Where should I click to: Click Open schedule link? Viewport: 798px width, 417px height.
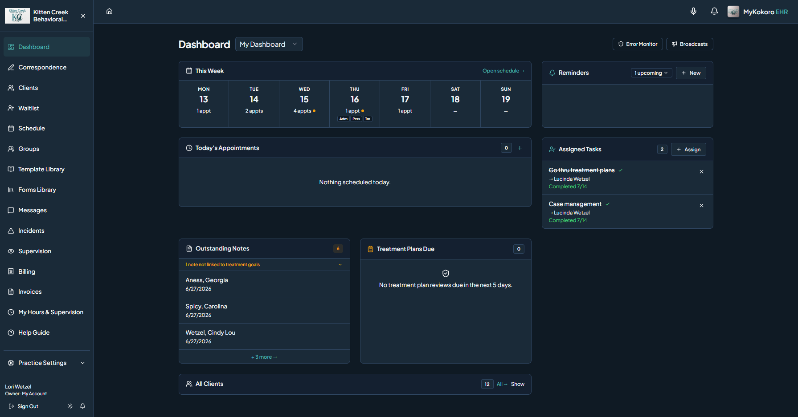503,71
